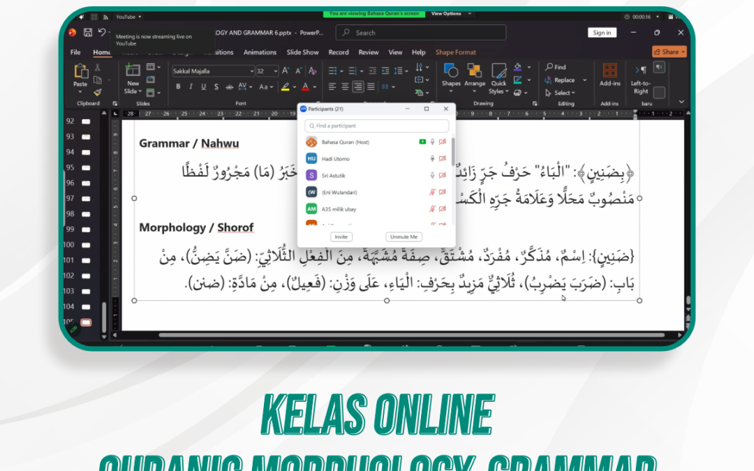
Task: Switch to the Slide Show tab
Action: tap(302, 52)
